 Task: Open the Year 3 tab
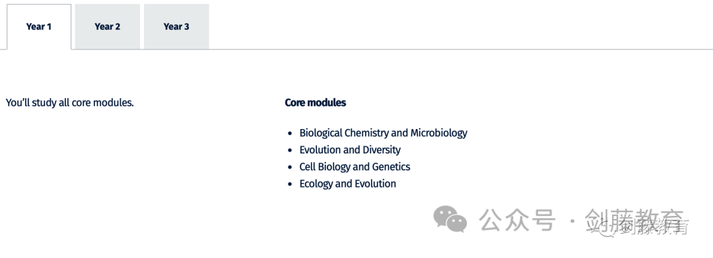176,26
